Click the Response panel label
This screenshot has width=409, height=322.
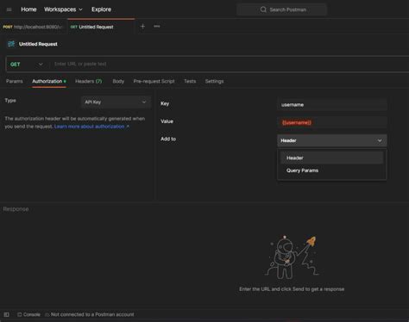[x=16, y=209]
